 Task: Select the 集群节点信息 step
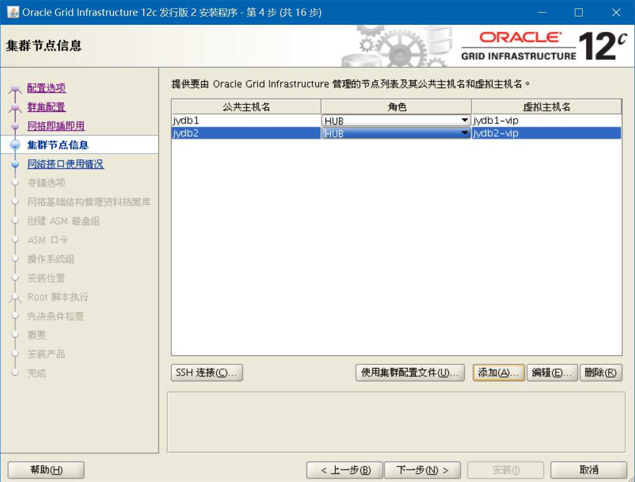pyautogui.click(x=58, y=145)
